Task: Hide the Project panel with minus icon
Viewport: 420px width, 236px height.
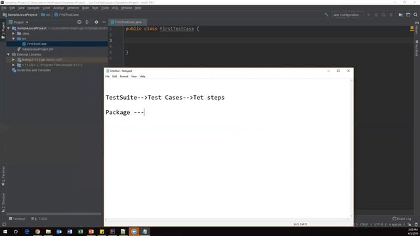Action: pos(104,22)
